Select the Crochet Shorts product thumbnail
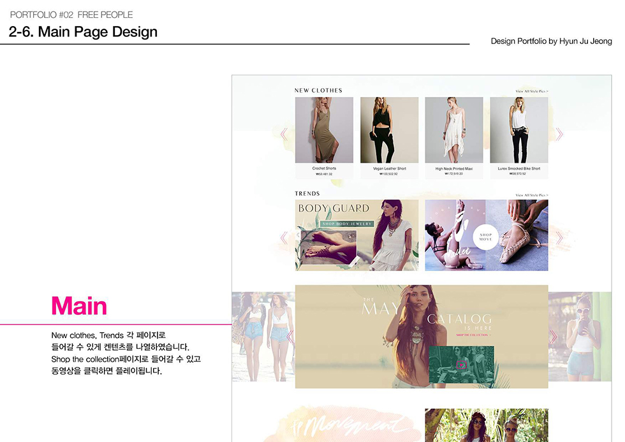This screenshot has width=625, height=442. pyautogui.click(x=324, y=129)
